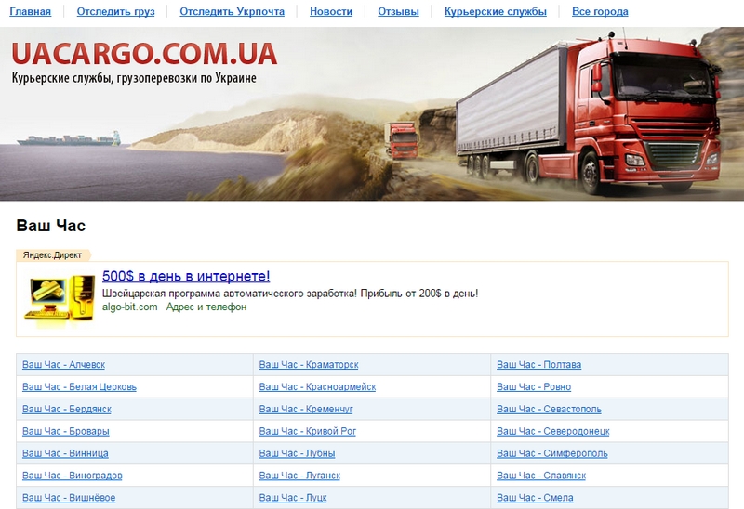This screenshot has width=744, height=509.
Task: Go to Ваш Час - Смела
Action: (x=536, y=498)
